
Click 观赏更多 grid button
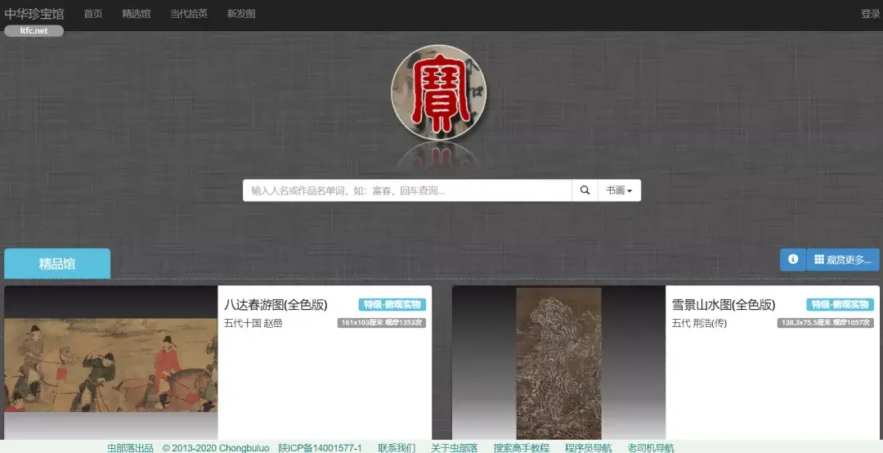coord(842,260)
